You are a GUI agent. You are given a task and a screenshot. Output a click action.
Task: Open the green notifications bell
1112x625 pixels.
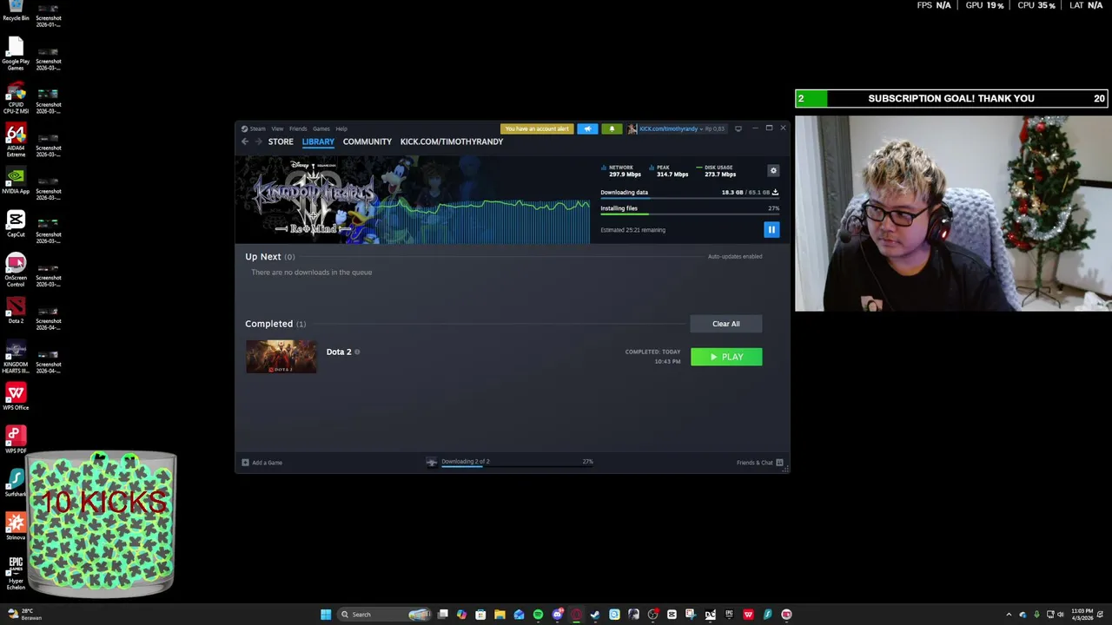pos(612,128)
